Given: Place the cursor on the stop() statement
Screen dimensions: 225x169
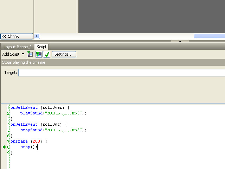Looking at the screenshot, I should click(x=28, y=147).
